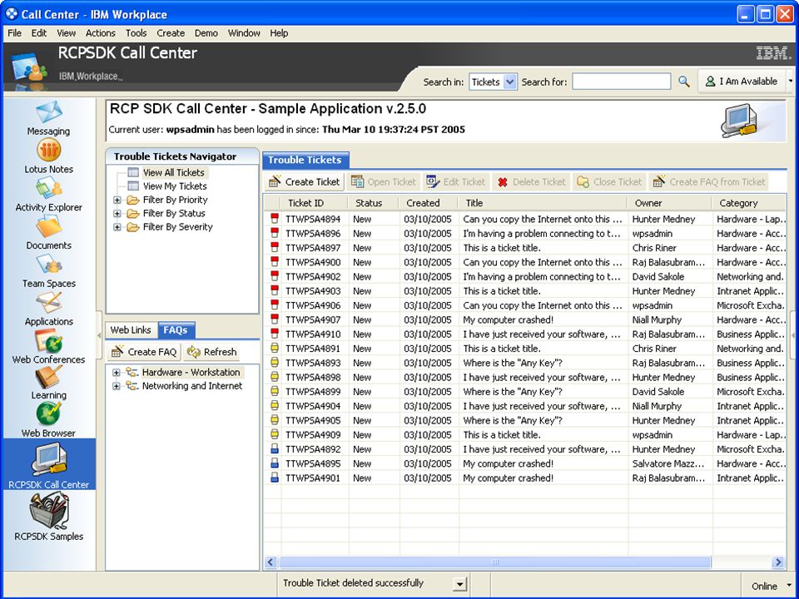
Task: Click Create Ticket toolbar button
Action: tap(305, 182)
